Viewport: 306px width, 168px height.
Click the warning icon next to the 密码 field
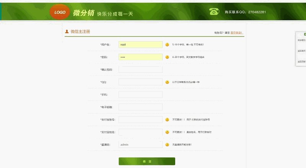pos(167,57)
